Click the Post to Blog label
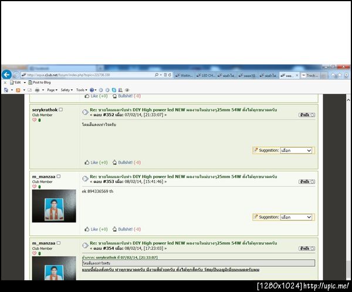The height and width of the screenshot is (292, 352). pos(42,82)
